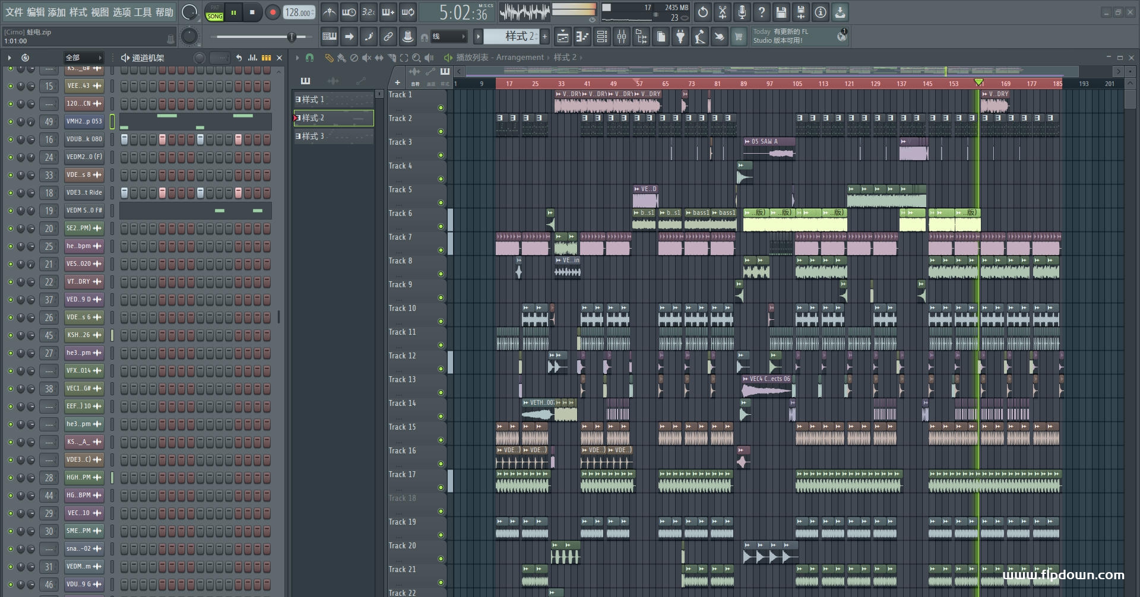Adjust the main volume knob
This screenshot has height=597, width=1140.
pos(189,12)
